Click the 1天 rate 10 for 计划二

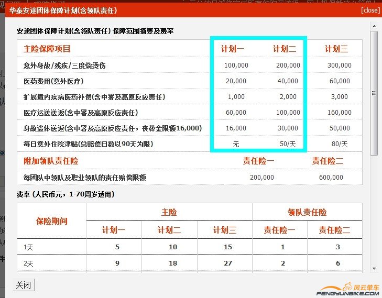pyautogui.click(x=173, y=247)
